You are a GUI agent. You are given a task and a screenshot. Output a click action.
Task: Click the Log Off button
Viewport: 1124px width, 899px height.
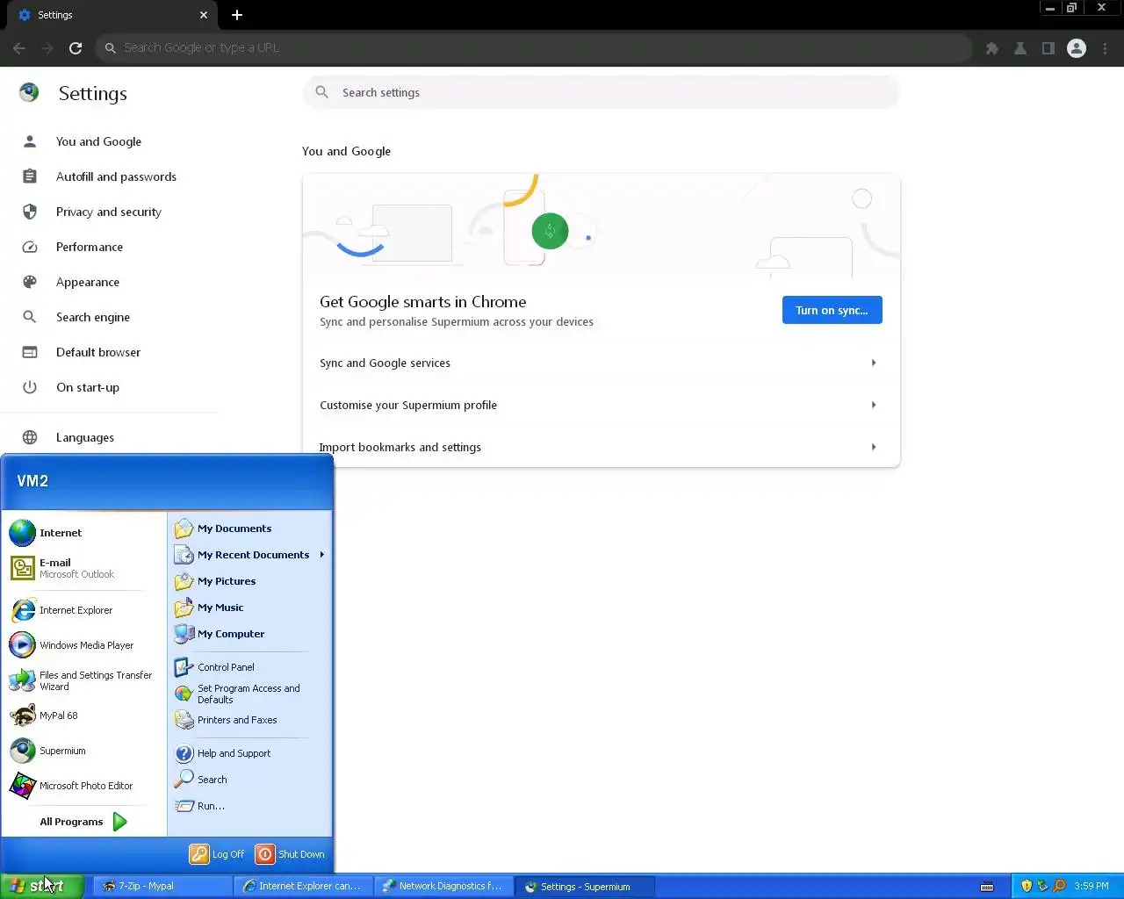pyautogui.click(x=218, y=854)
